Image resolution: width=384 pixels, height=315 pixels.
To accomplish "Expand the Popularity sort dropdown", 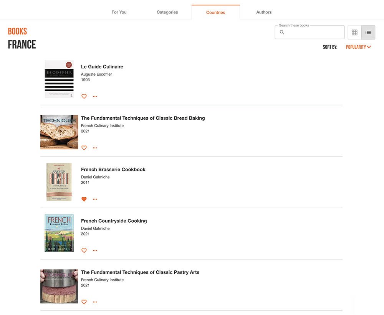I will 358,47.
